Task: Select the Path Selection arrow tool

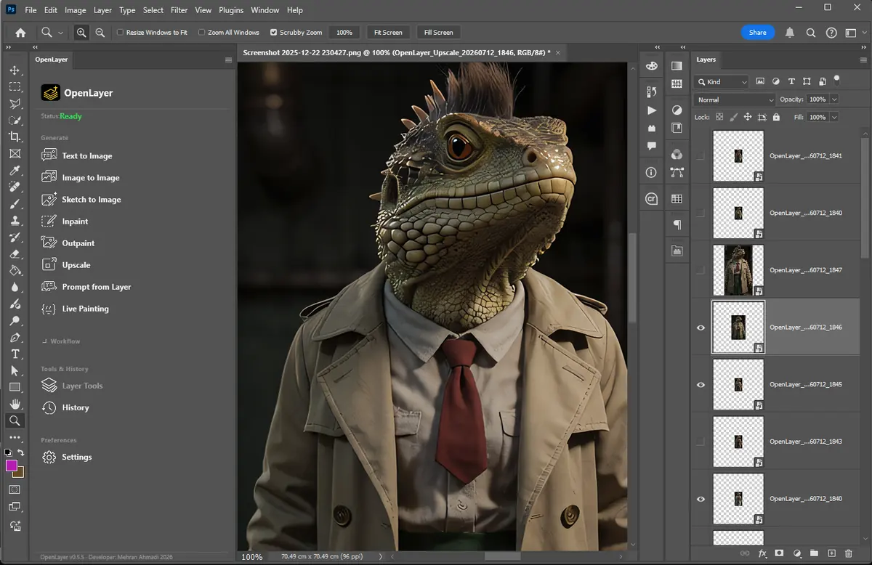Action: point(15,370)
